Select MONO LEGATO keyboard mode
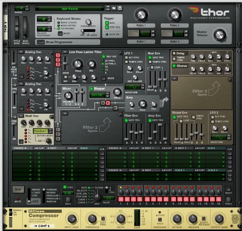The height and width of the screenshot is (231, 242). (x=59, y=23)
